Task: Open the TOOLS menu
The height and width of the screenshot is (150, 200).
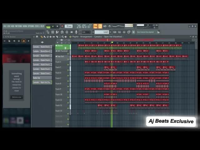Action: [37, 26]
